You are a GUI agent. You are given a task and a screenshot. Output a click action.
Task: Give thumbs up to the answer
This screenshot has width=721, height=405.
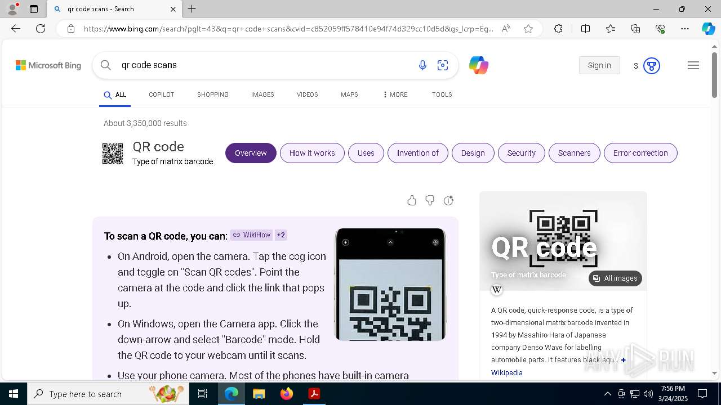tap(412, 200)
